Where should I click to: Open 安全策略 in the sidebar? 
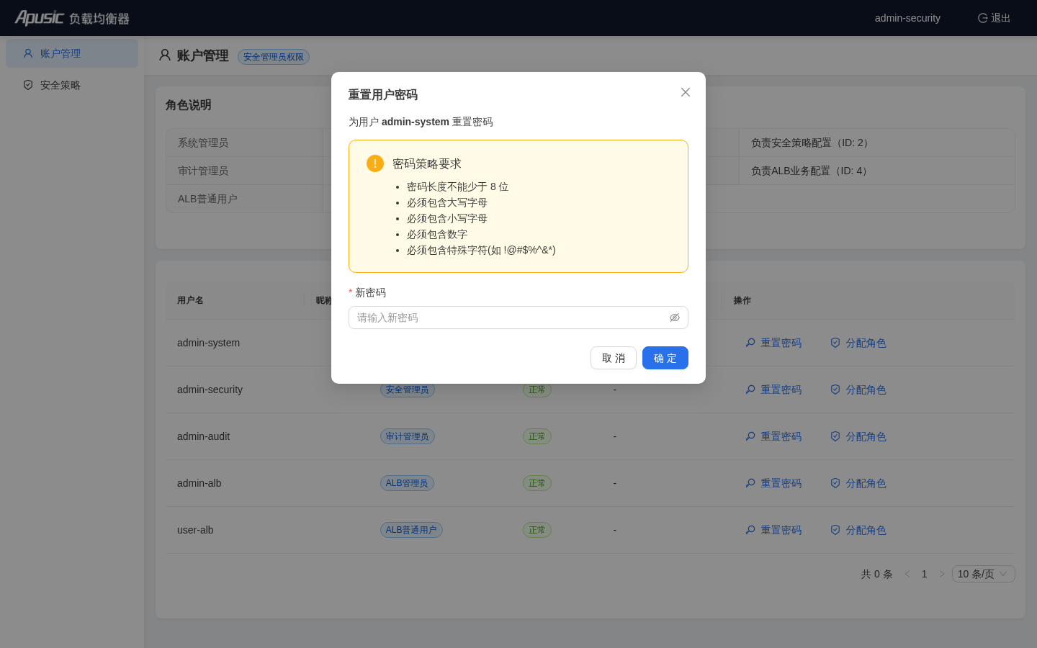pos(72,85)
